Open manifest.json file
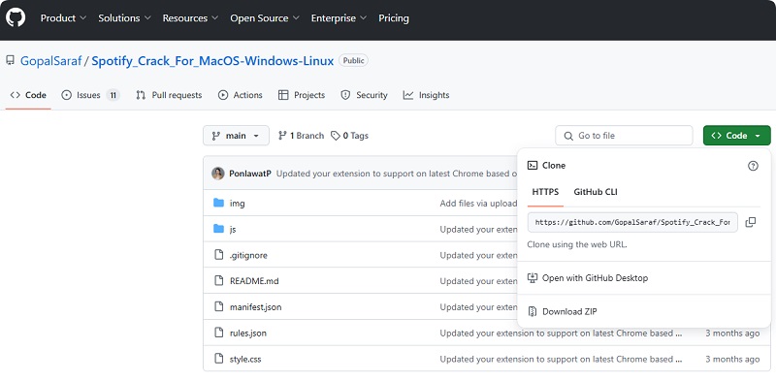The height and width of the screenshot is (381, 776). click(x=255, y=307)
